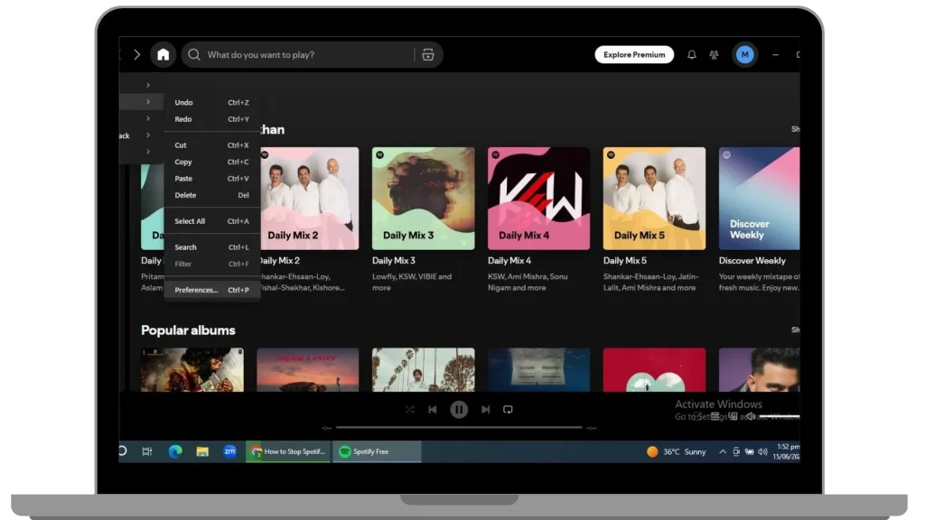
Task: Expand the highlighted Edit submenu arrow
Action: click(x=148, y=102)
